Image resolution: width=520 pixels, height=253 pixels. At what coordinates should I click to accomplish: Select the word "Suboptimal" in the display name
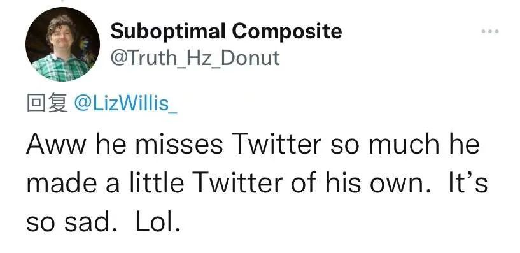[x=168, y=31]
